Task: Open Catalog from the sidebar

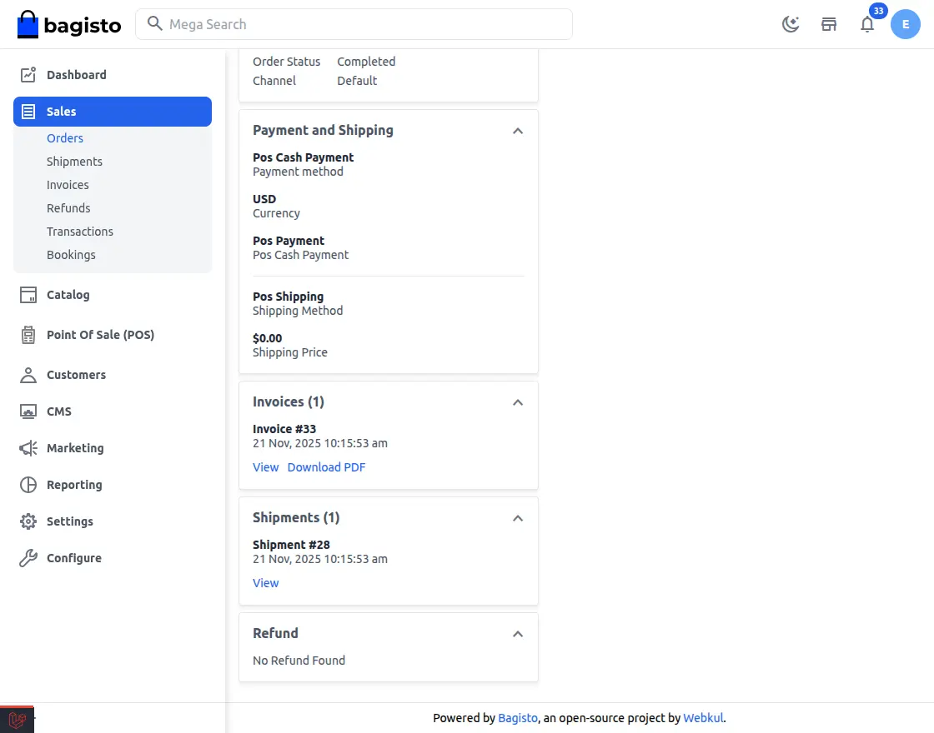Action: click(x=68, y=295)
